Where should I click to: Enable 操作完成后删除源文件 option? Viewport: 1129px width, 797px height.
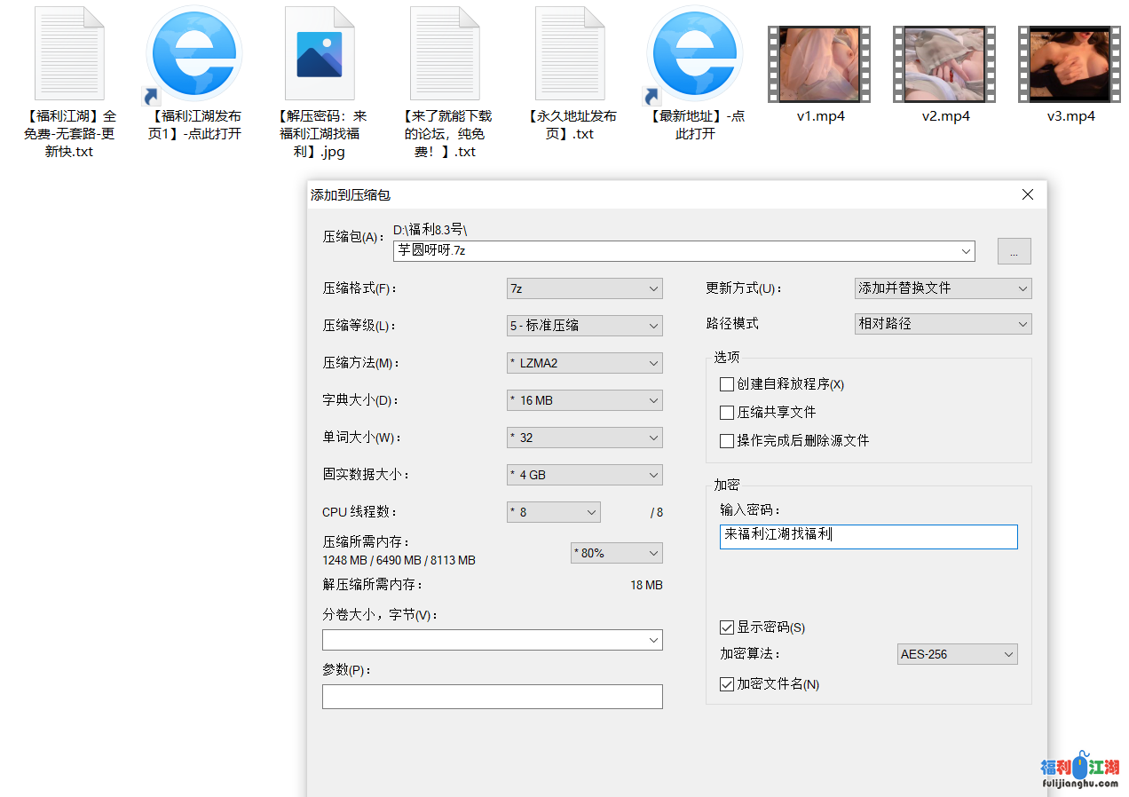pos(727,441)
